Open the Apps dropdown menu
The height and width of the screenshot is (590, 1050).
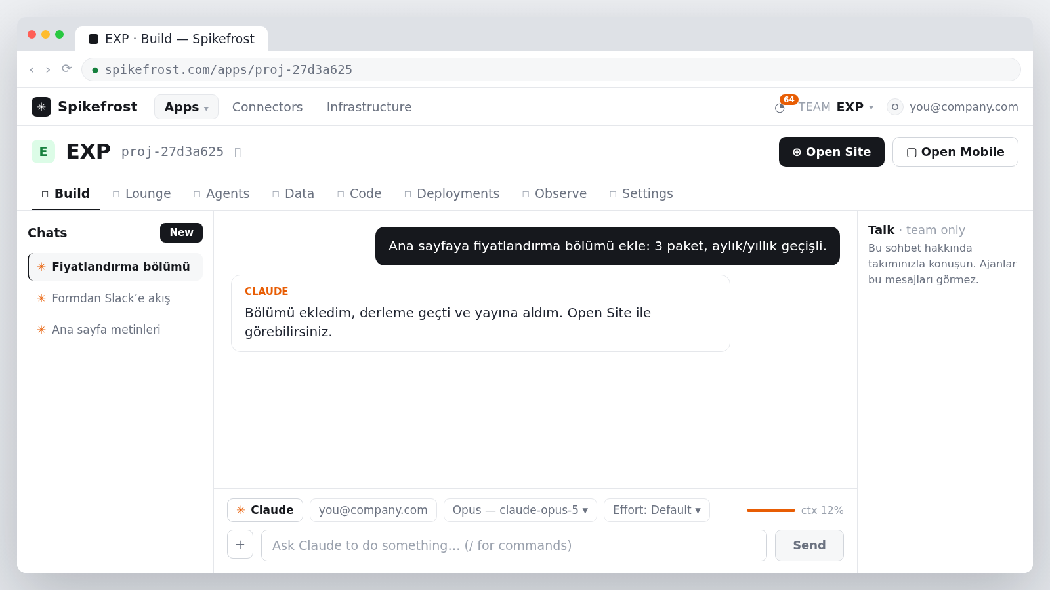tap(186, 107)
